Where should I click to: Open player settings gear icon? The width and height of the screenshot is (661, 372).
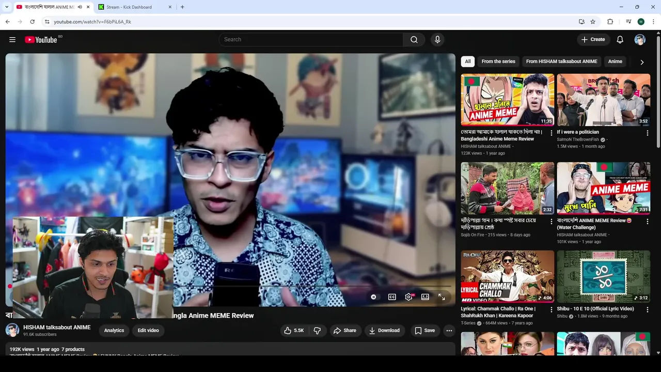(x=408, y=297)
